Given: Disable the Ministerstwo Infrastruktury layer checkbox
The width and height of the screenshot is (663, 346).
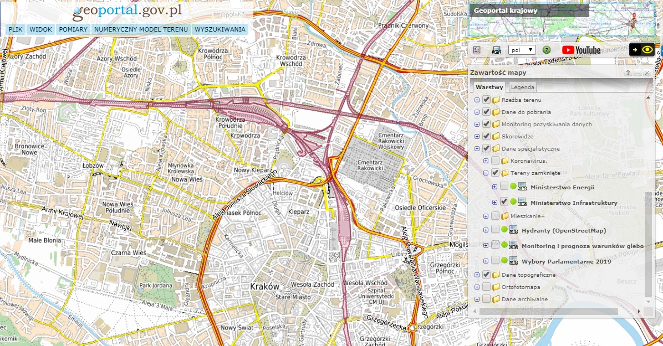Looking at the screenshot, I should 504,202.
